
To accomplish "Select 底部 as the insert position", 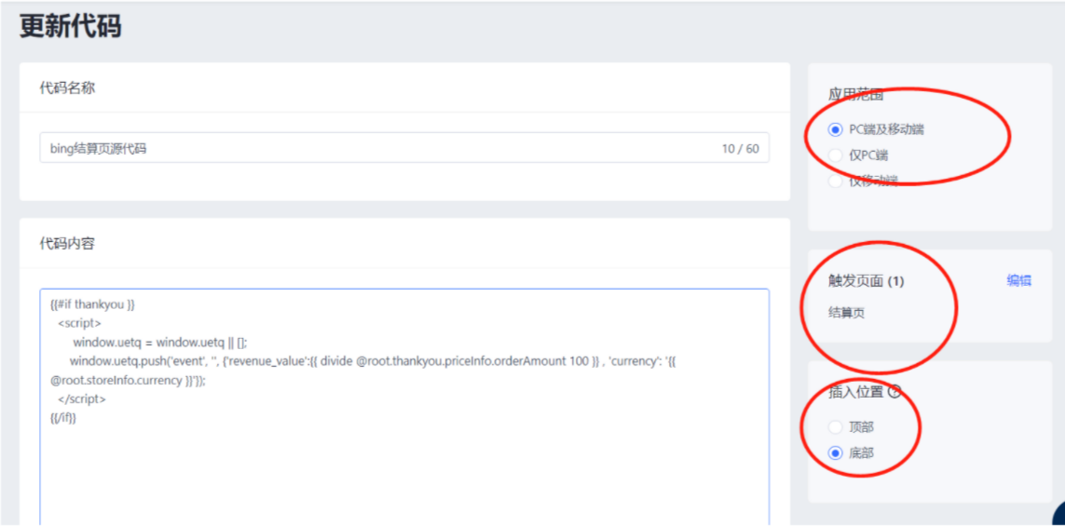I will 836,452.
